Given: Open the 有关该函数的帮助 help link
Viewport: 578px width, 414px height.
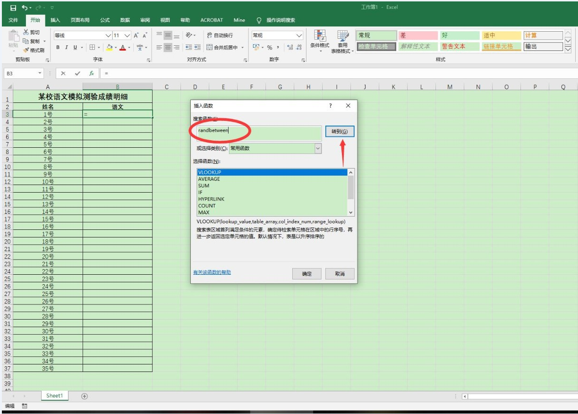Looking at the screenshot, I should [212, 273].
